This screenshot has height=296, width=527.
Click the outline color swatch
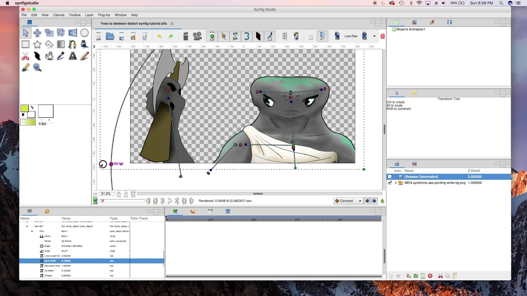click(x=25, y=109)
